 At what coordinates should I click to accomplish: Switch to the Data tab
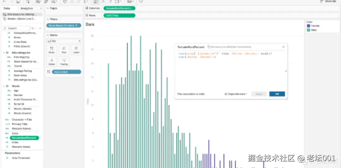click(7, 8)
